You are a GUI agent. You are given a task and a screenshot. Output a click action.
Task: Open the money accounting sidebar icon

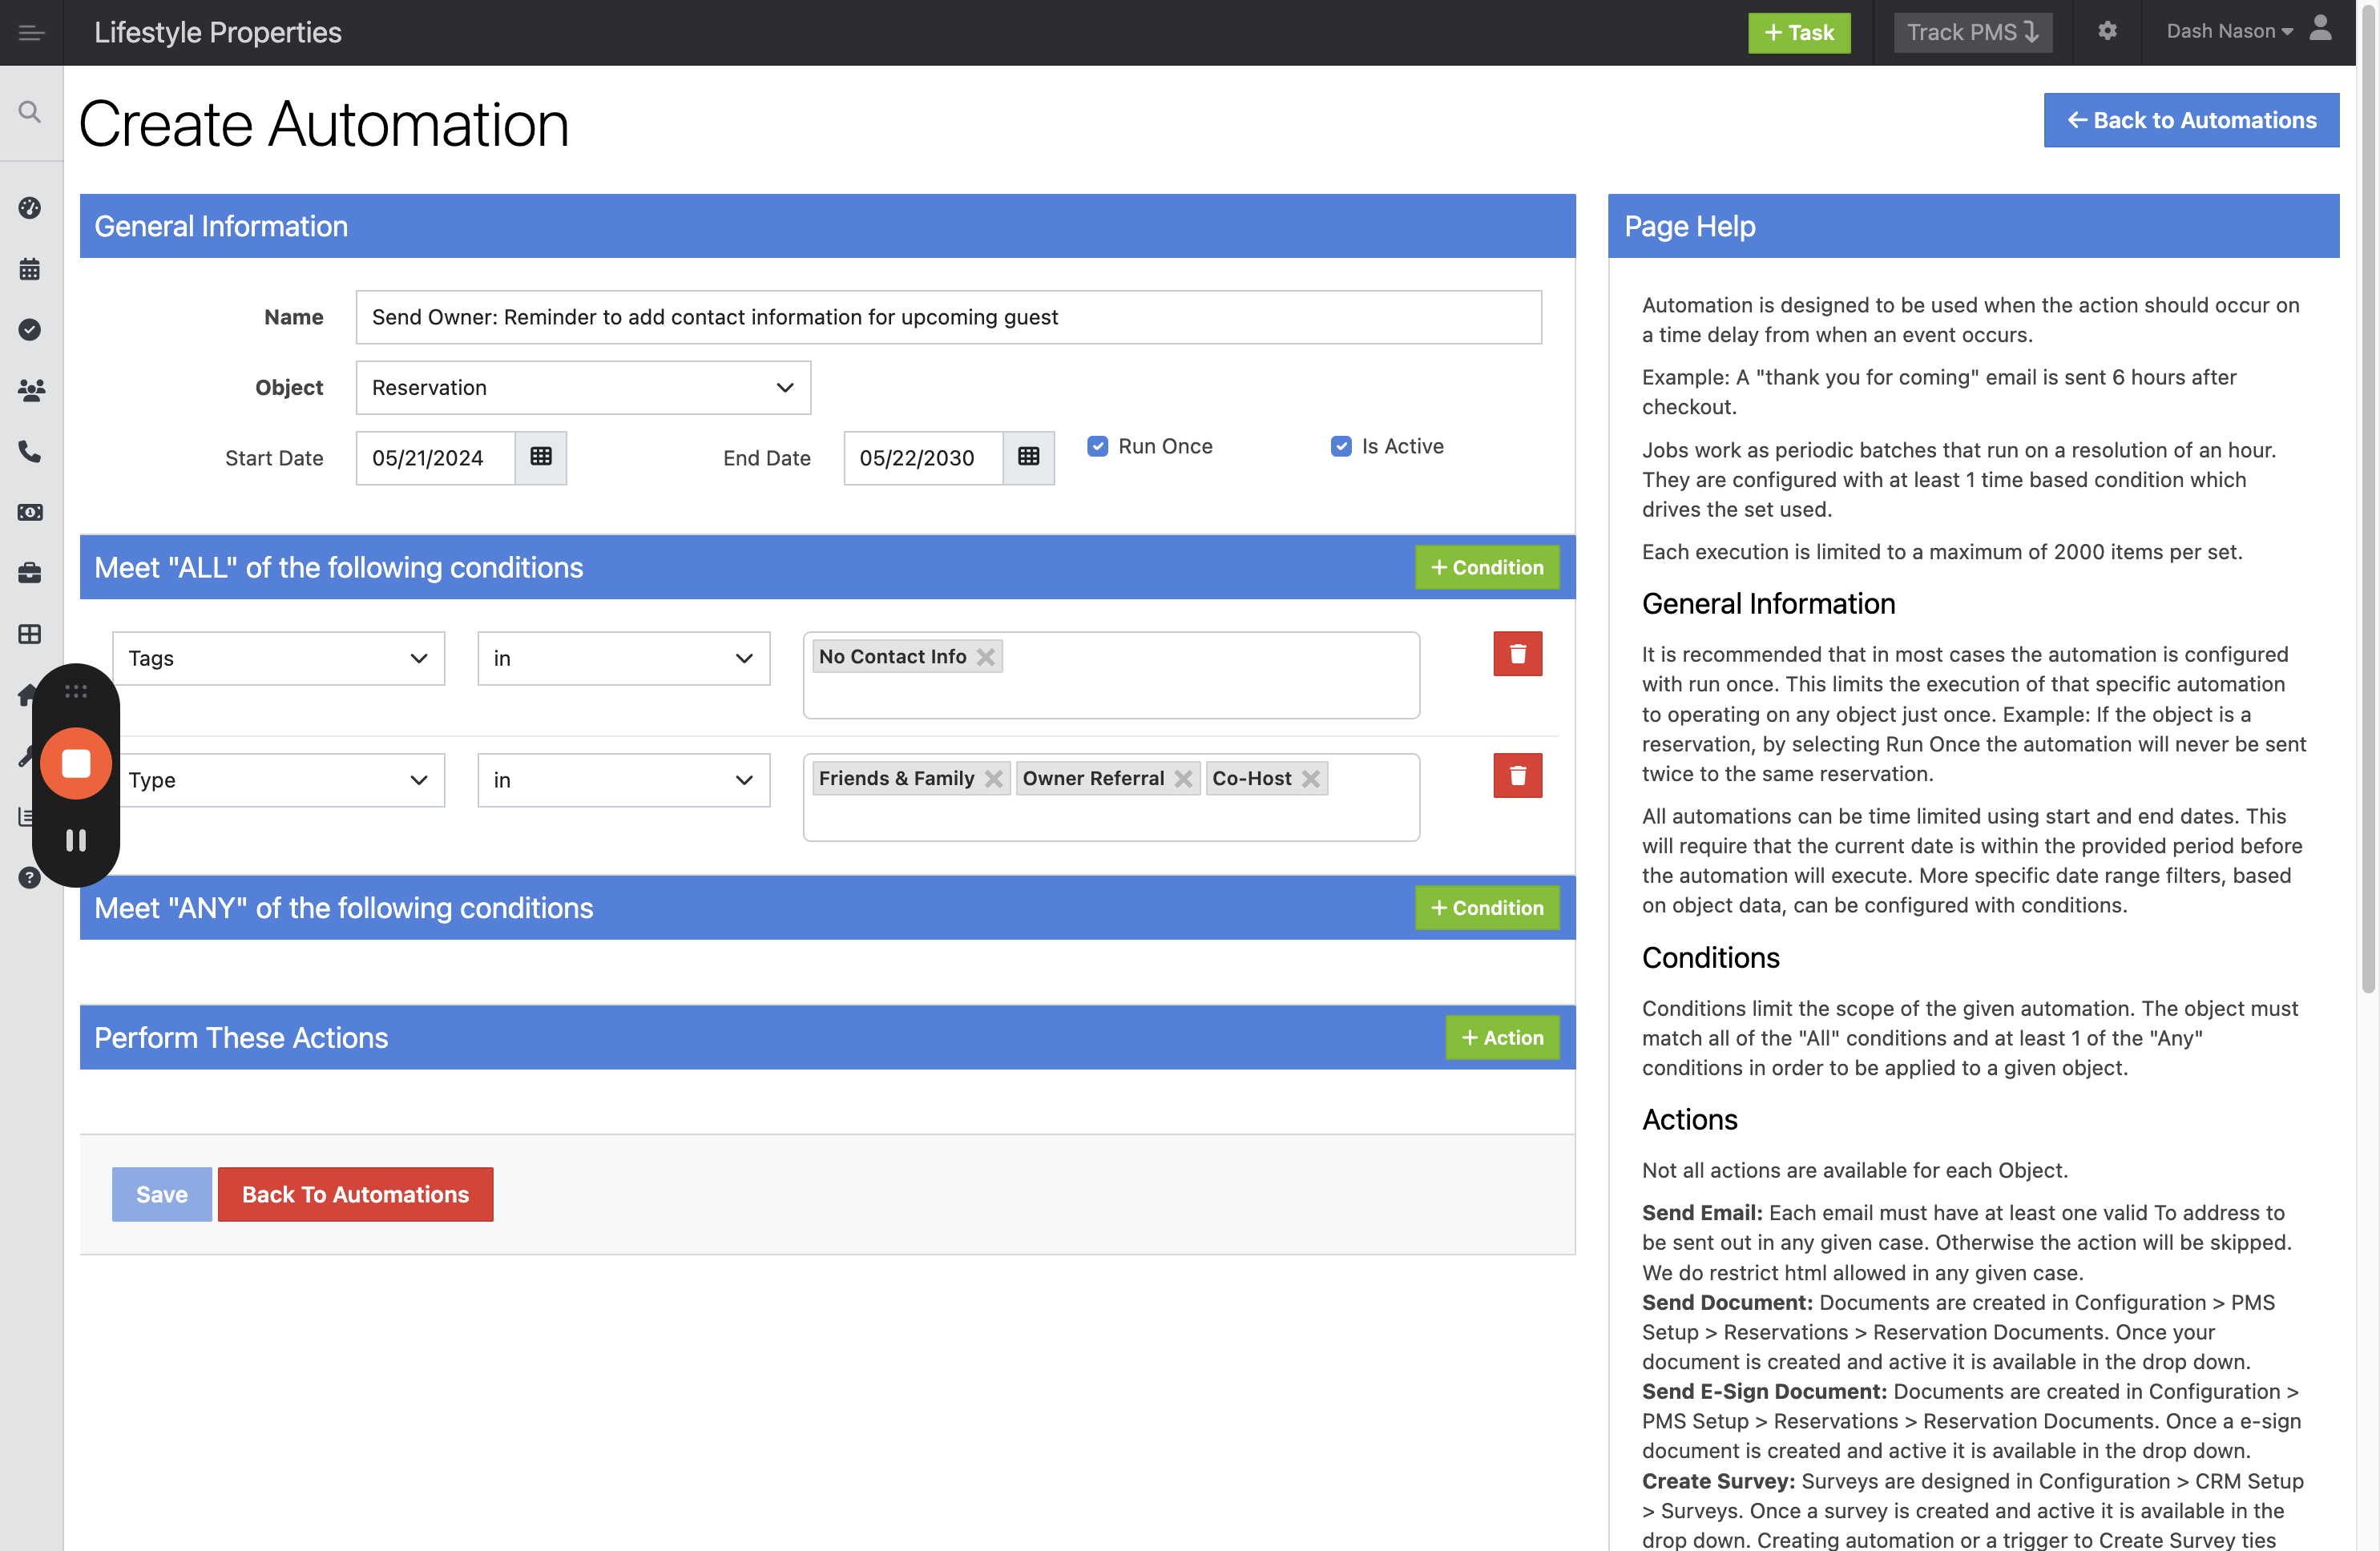point(30,512)
